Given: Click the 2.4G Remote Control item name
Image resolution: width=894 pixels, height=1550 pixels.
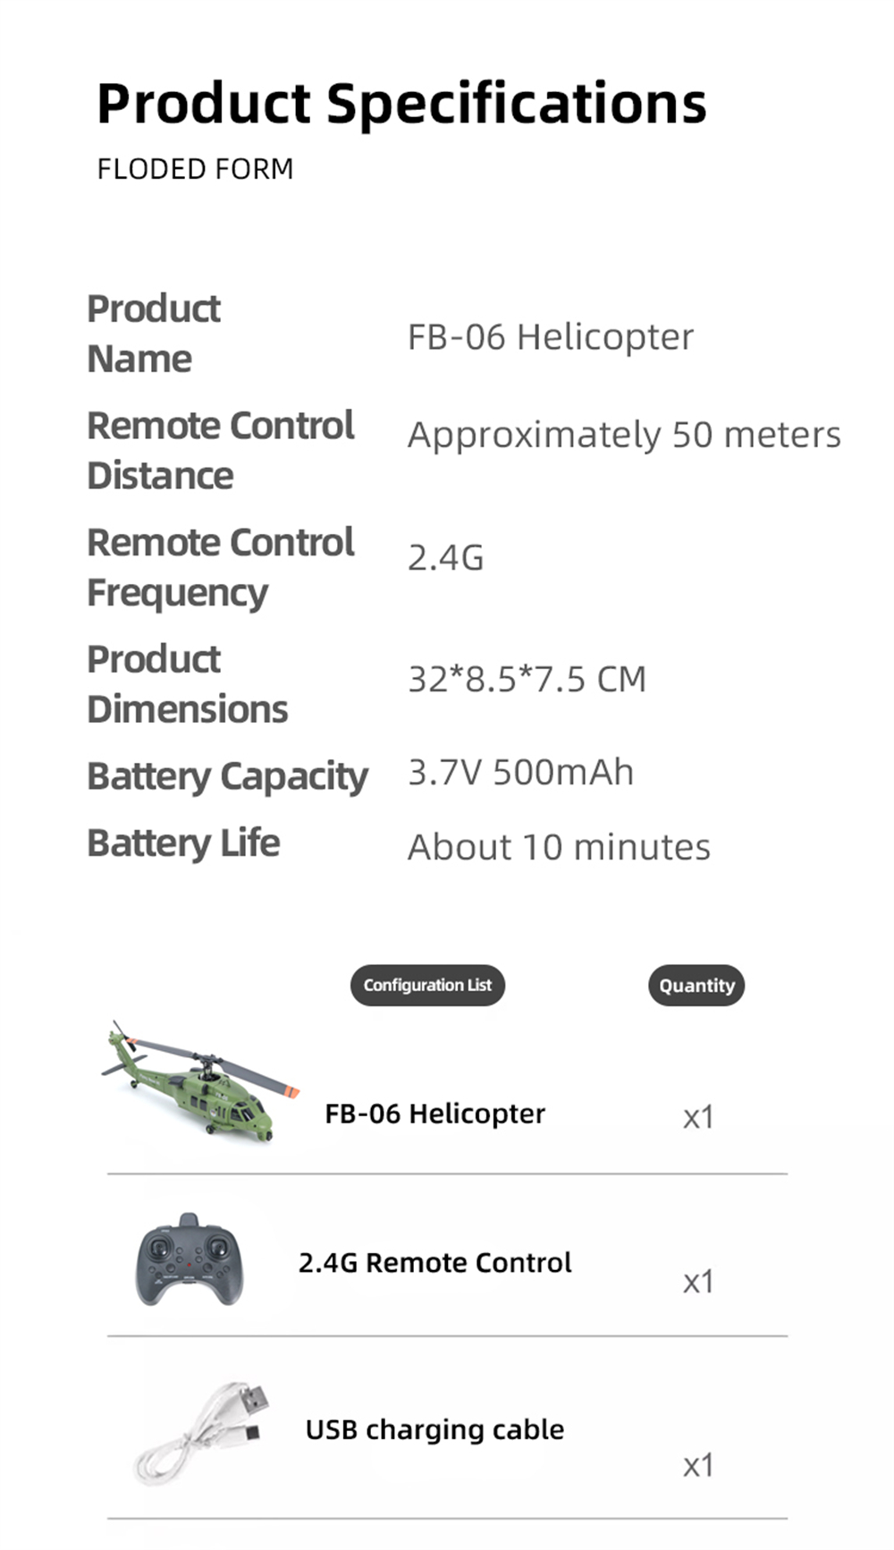Looking at the screenshot, I should pyautogui.click(x=434, y=1262).
